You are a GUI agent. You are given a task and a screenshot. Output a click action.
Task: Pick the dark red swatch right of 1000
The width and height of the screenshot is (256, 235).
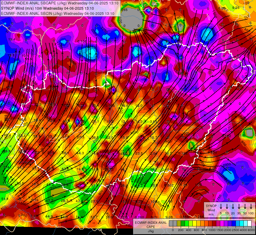[x=214, y=224]
